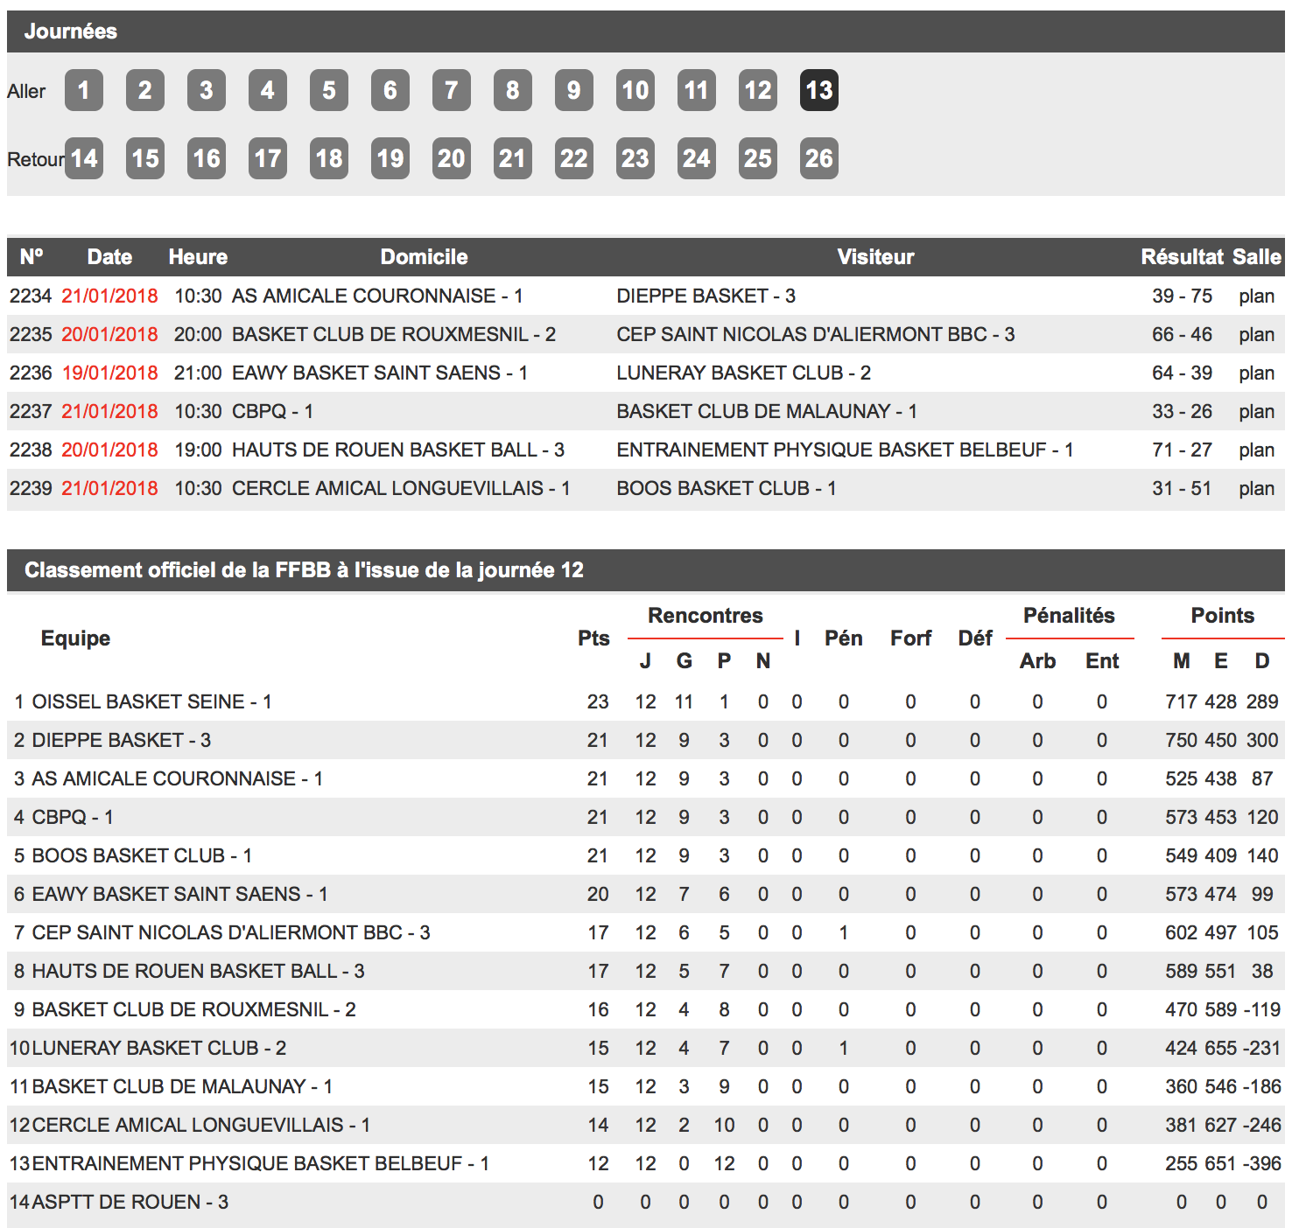Click the active journée 13 button
The image size is (1292, 1228).
click(819, 90)
